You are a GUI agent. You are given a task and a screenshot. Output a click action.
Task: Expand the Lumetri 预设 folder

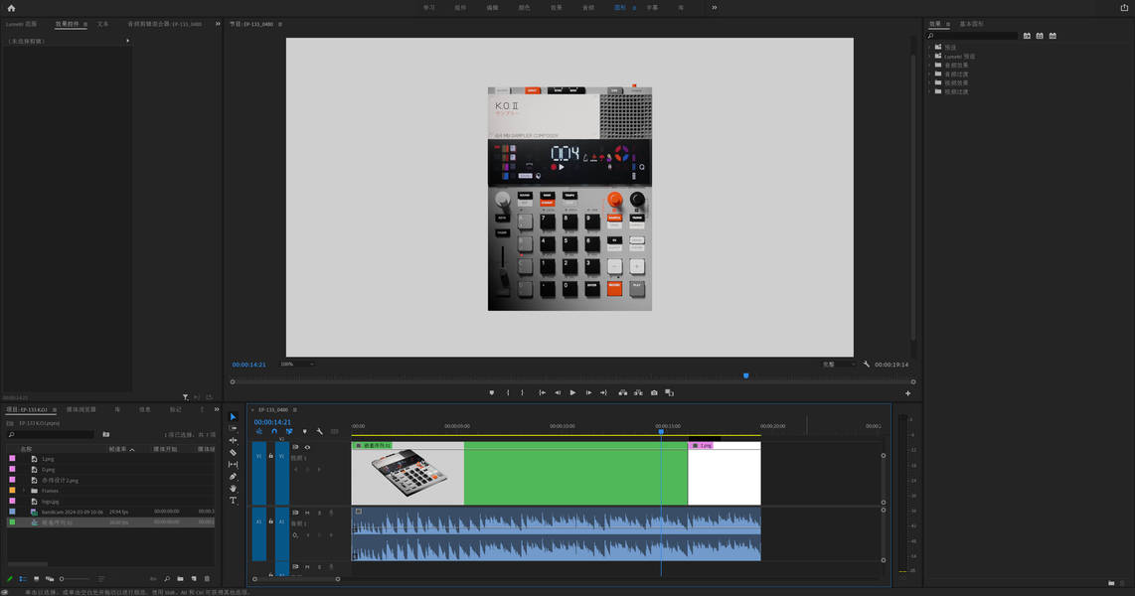[930, 56]
